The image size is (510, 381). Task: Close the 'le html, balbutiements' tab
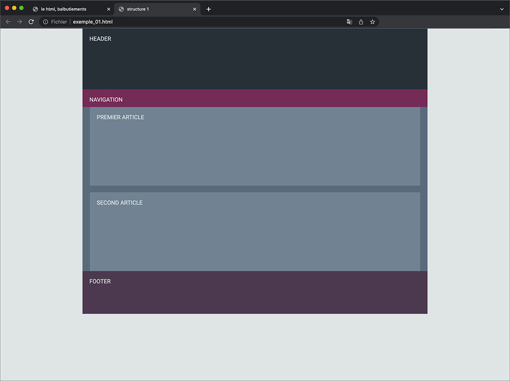pos(108,9)
